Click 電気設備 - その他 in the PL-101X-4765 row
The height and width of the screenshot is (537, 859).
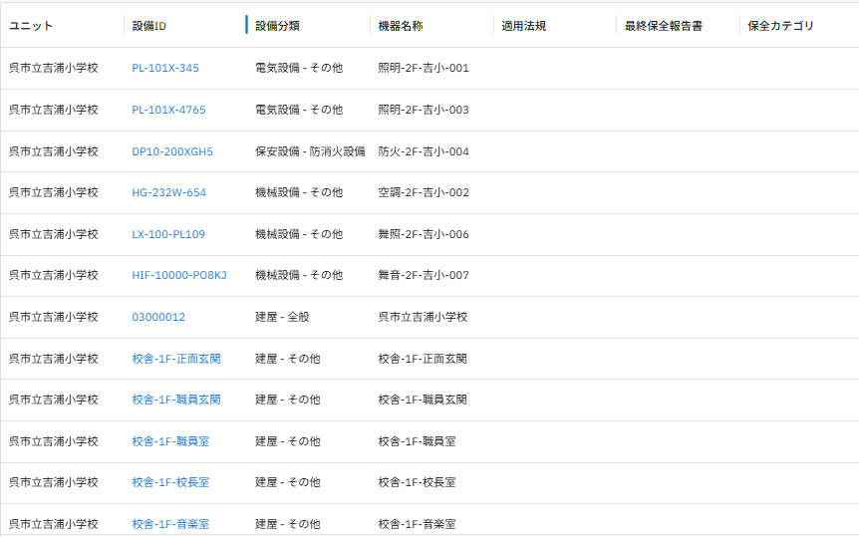tap(299, 110)
